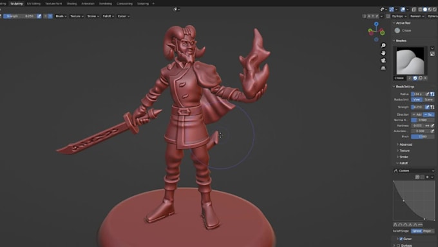The width and height of the screenshot is (438, 247).
Task: Open the Compositing workspace tab
Action: [124, 4]
